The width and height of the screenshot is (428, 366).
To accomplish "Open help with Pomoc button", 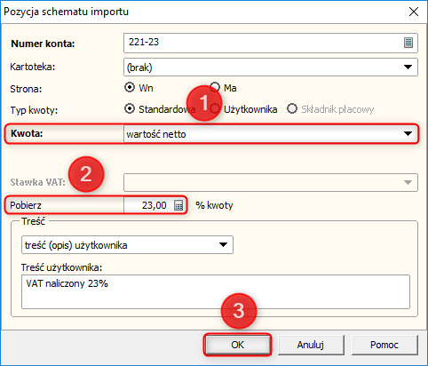I will click(x=384, y=345).
